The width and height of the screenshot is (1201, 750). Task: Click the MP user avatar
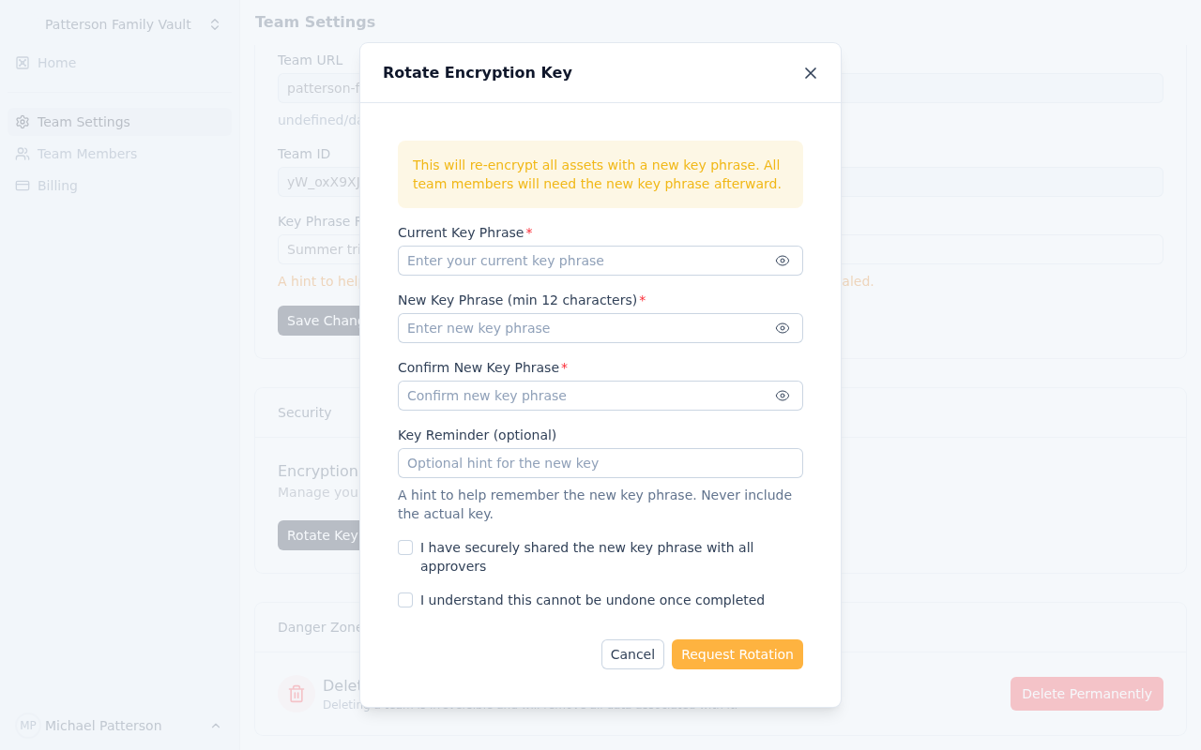point(28,726)
